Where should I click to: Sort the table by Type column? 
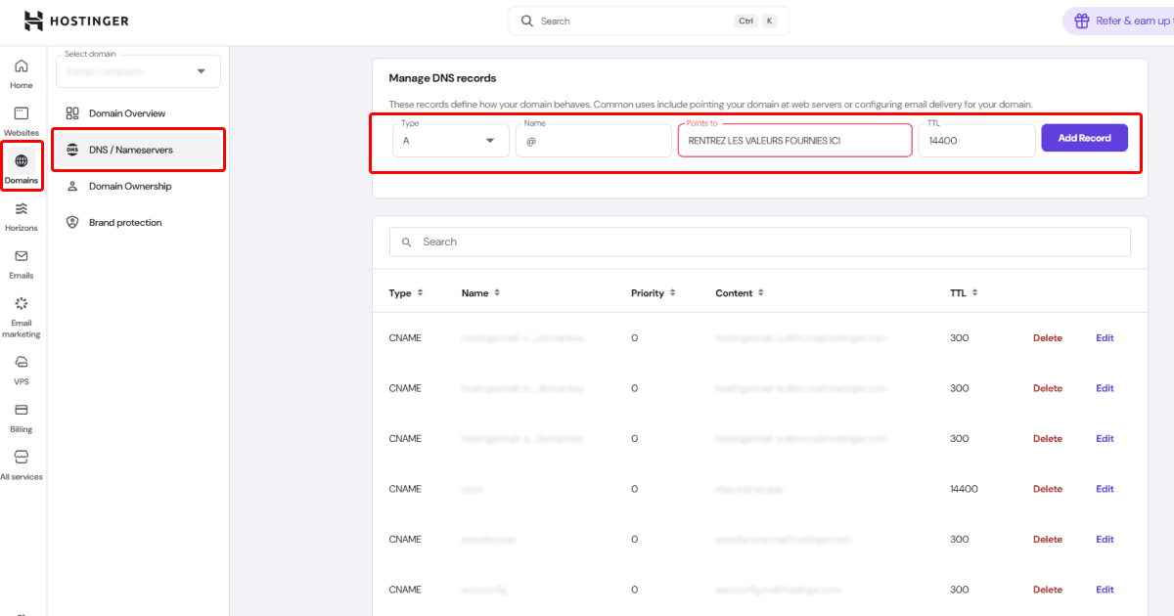405,292
